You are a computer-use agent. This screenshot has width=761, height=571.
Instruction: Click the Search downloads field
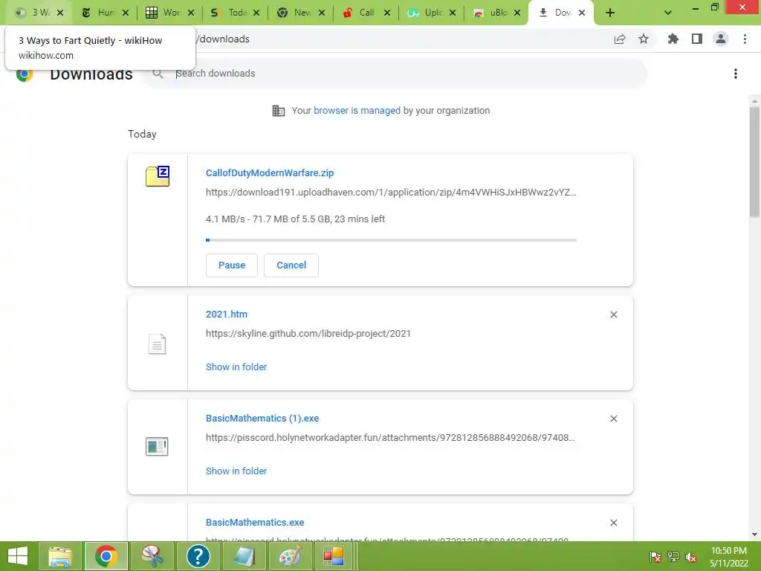(x=395, y=74)
